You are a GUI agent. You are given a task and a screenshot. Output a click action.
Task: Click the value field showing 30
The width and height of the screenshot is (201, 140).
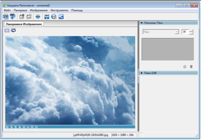pos(185,32)
